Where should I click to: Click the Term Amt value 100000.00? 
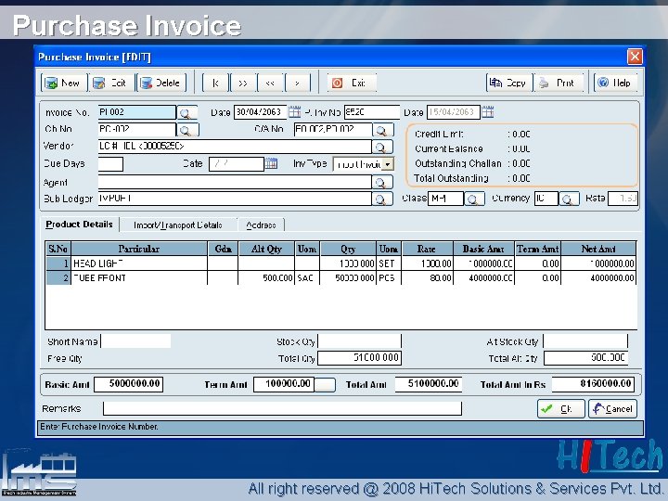[284, 384]
